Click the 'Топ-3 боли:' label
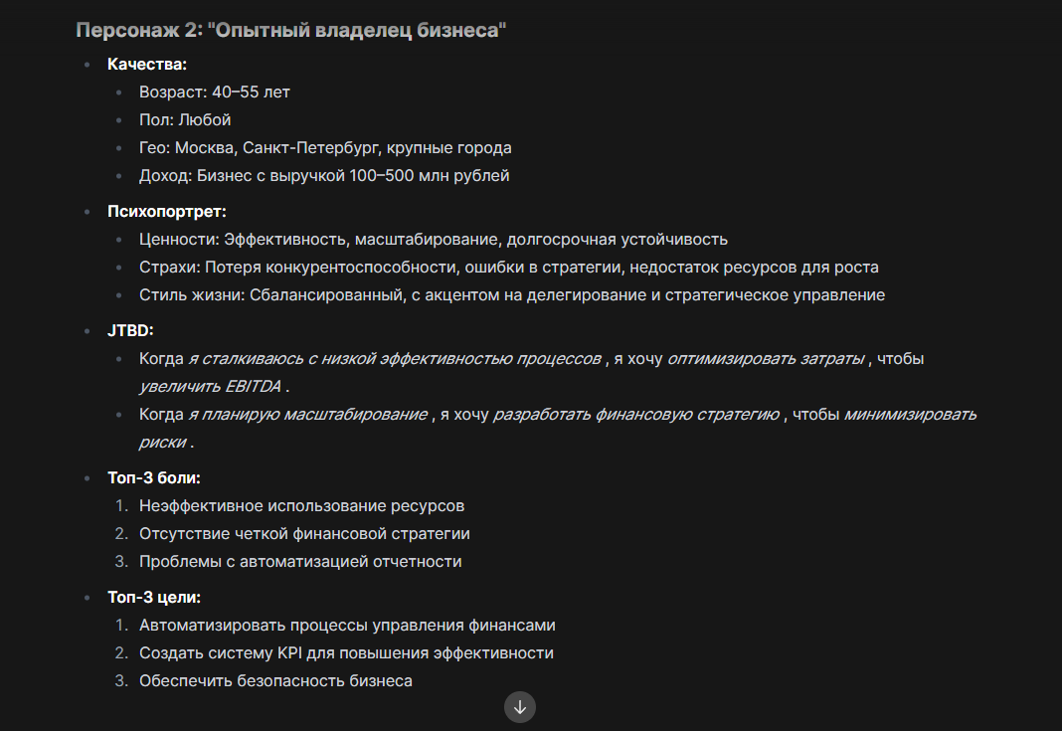This screenshot has width=1062, height=731. coord(154,477)
